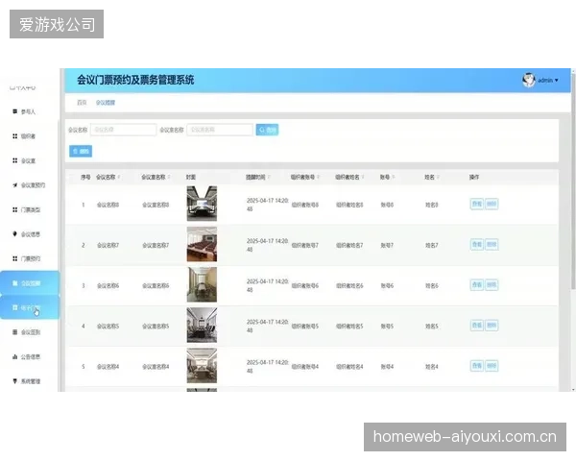Click the 系统管理 sidebar icon
The height and width of the screenshot is (461, 576).
[14, 381]
